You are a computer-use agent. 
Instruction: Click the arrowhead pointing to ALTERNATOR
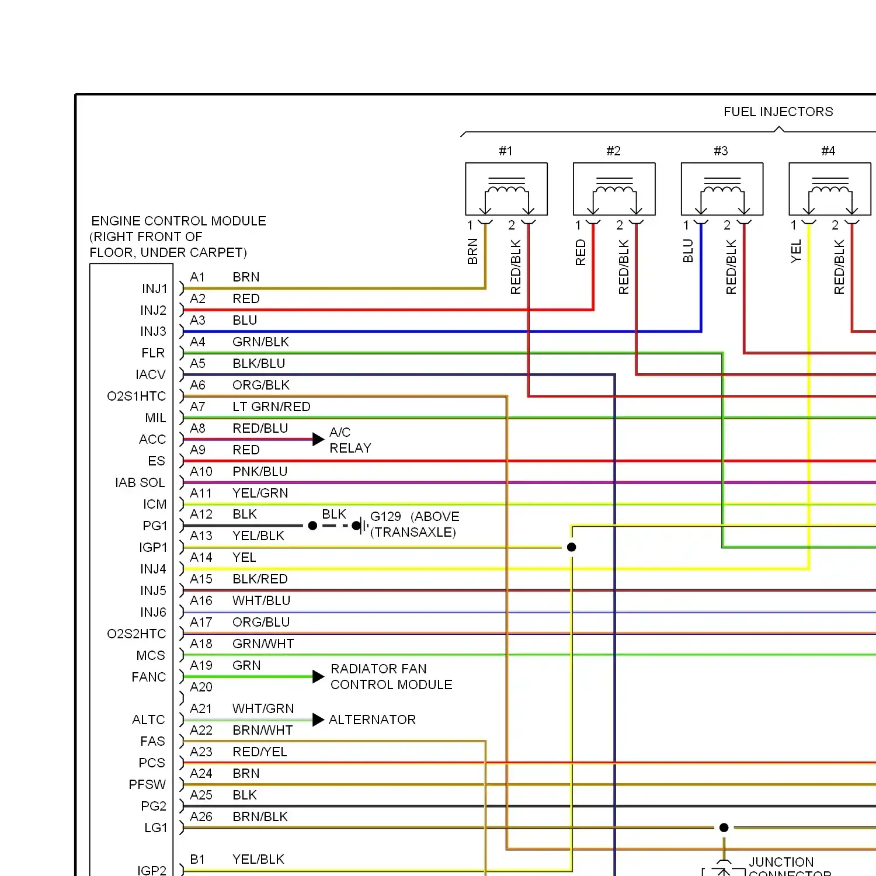pyautogui.click(x=318, y=719)
